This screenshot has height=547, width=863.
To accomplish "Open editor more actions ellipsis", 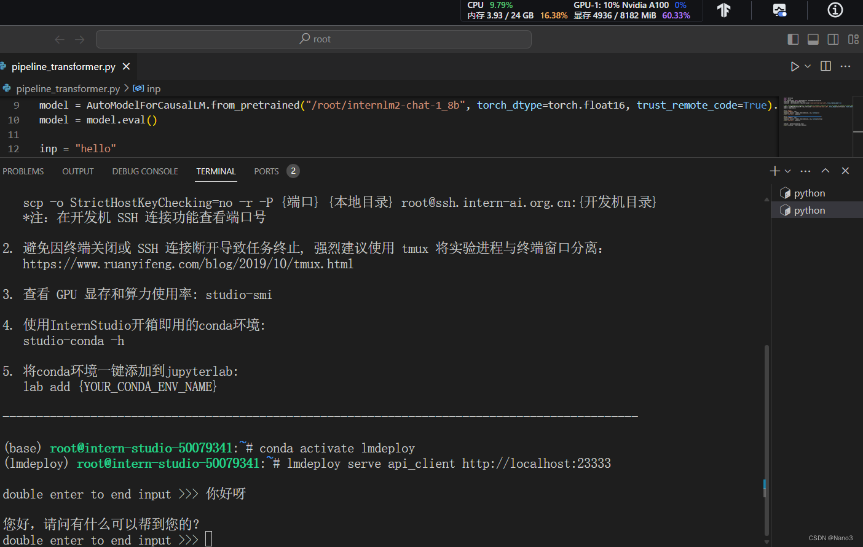I will (846, 66).
